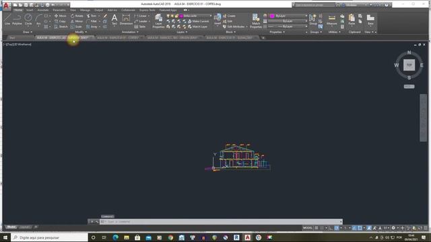The width and height of the screenshot is (431, 242).
Task: Click Create block button
Action: [x=229, y=16]
